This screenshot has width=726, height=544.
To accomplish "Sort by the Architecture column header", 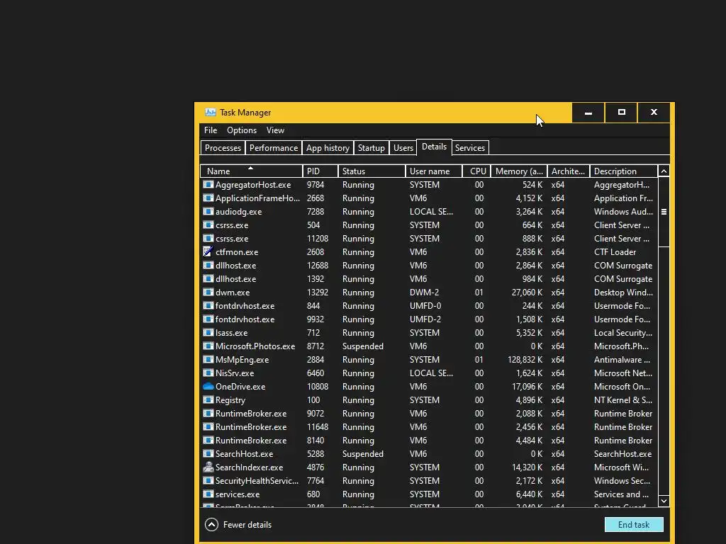I will [x=569, y=171].
